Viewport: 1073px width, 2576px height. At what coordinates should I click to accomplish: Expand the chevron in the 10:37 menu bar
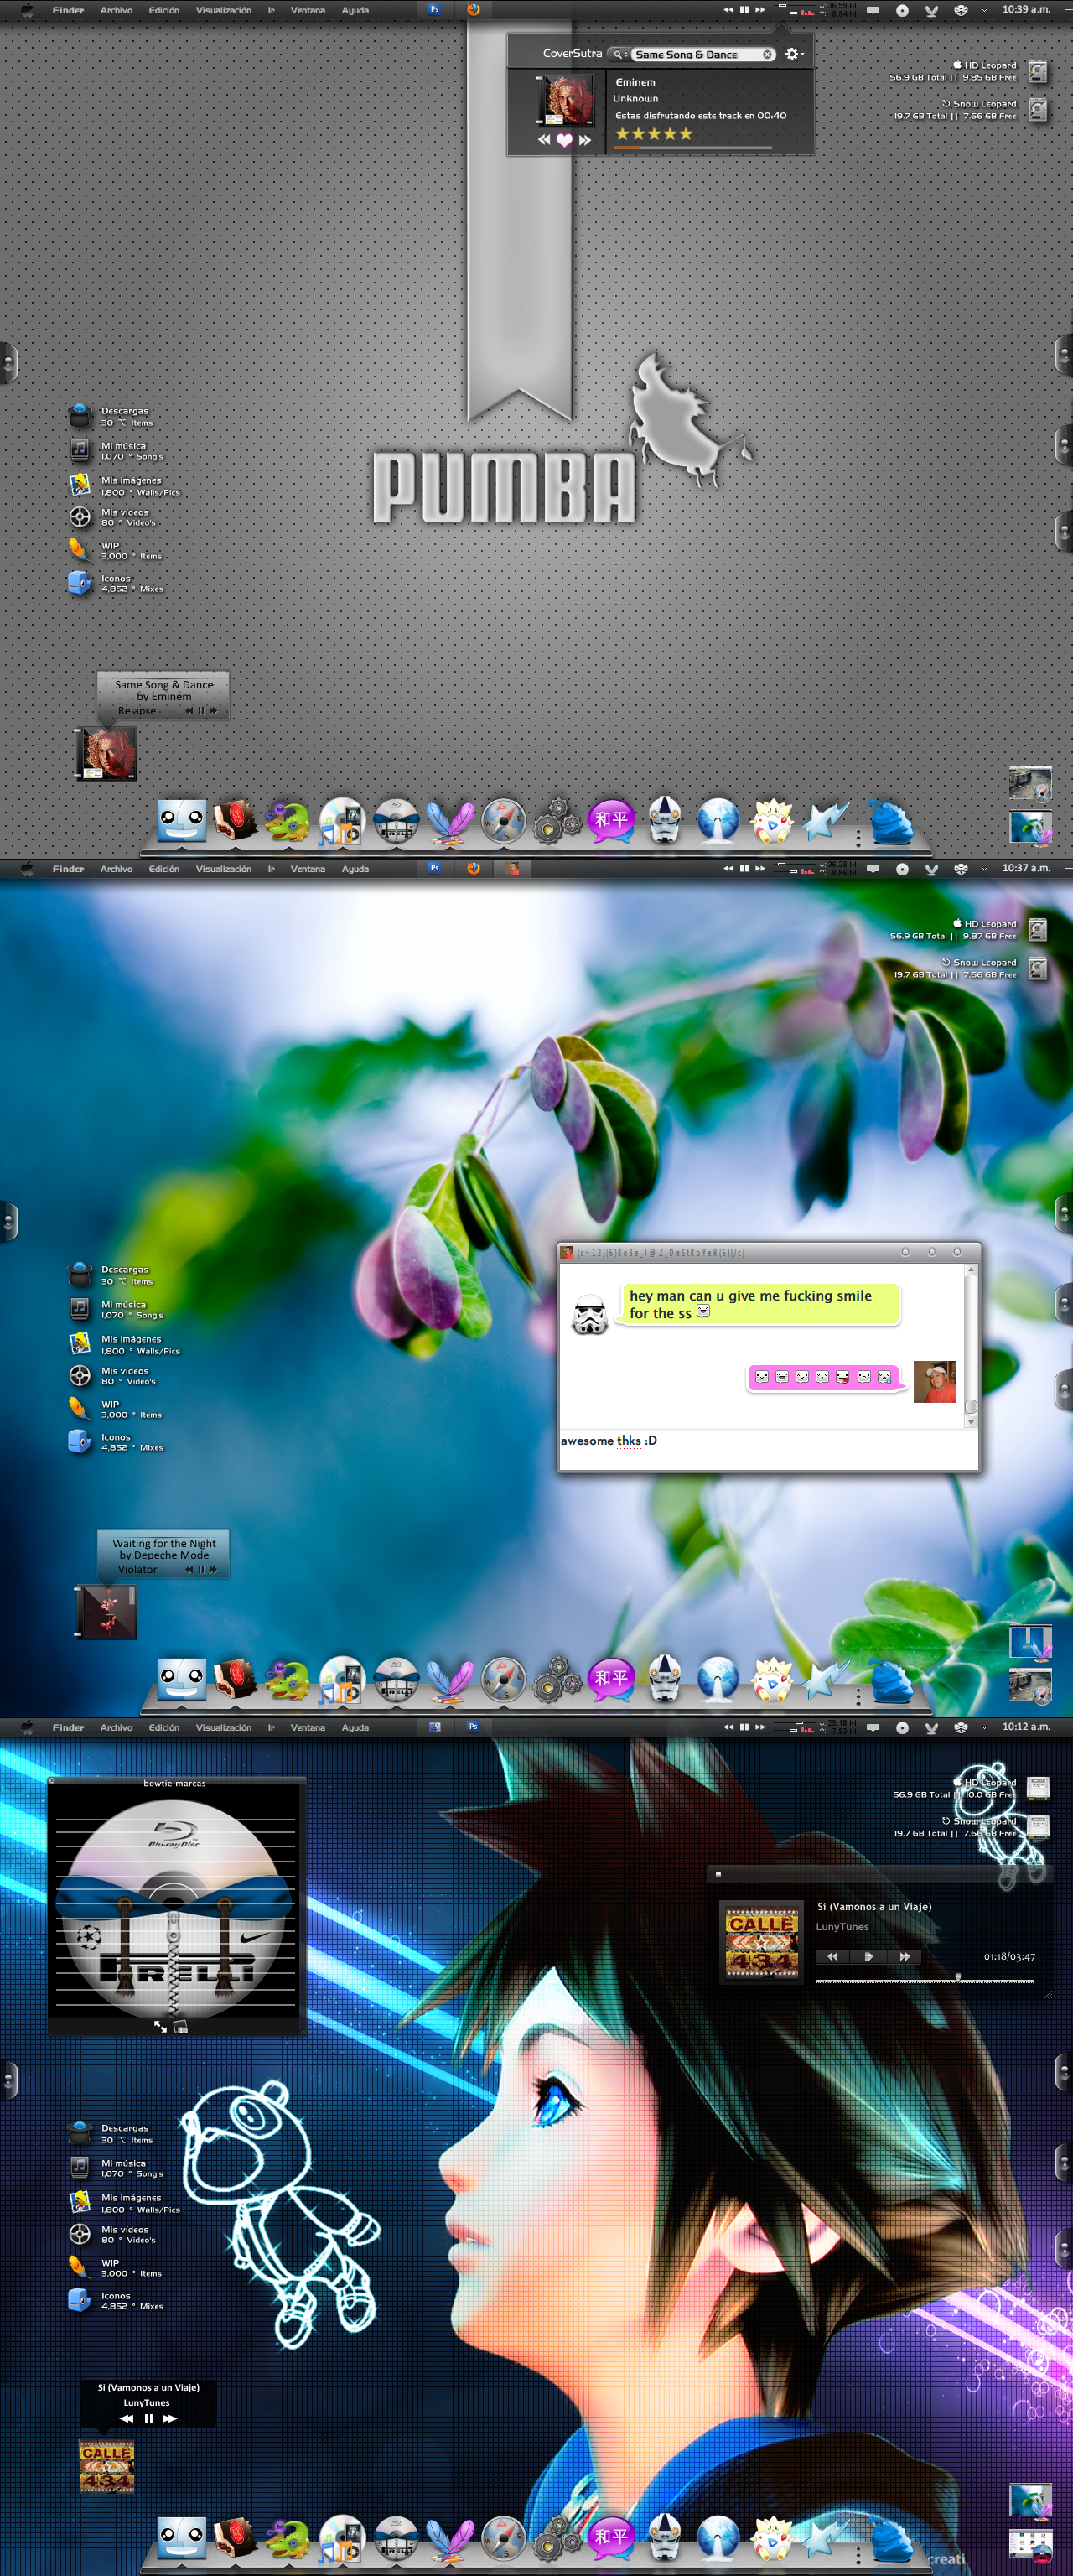coord(984,869)
